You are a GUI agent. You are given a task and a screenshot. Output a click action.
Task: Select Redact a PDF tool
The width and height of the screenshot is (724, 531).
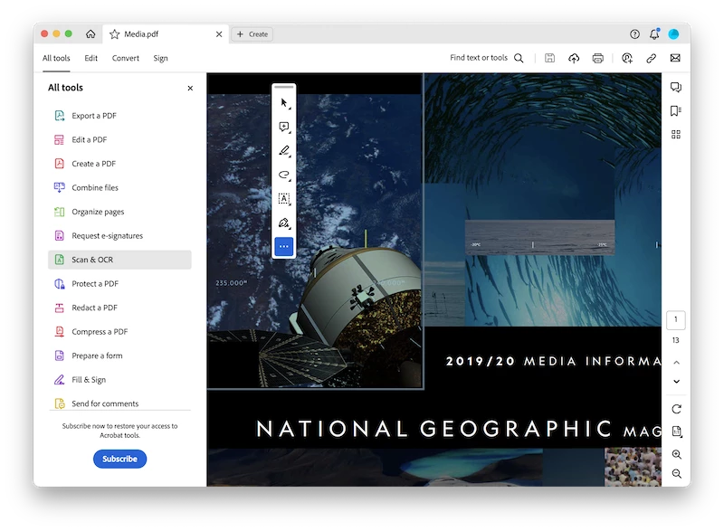[x=119, y=308]
